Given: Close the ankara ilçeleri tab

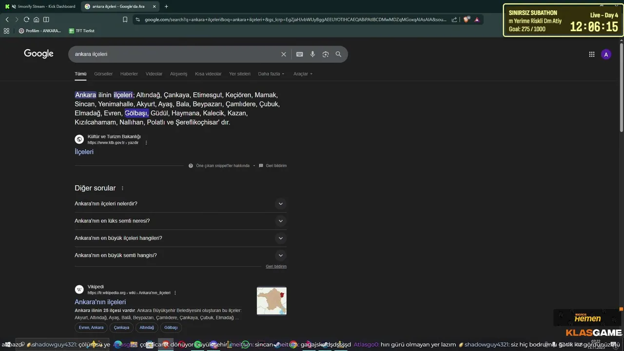Looking at the screenshot, I should [x=154, y=6].
